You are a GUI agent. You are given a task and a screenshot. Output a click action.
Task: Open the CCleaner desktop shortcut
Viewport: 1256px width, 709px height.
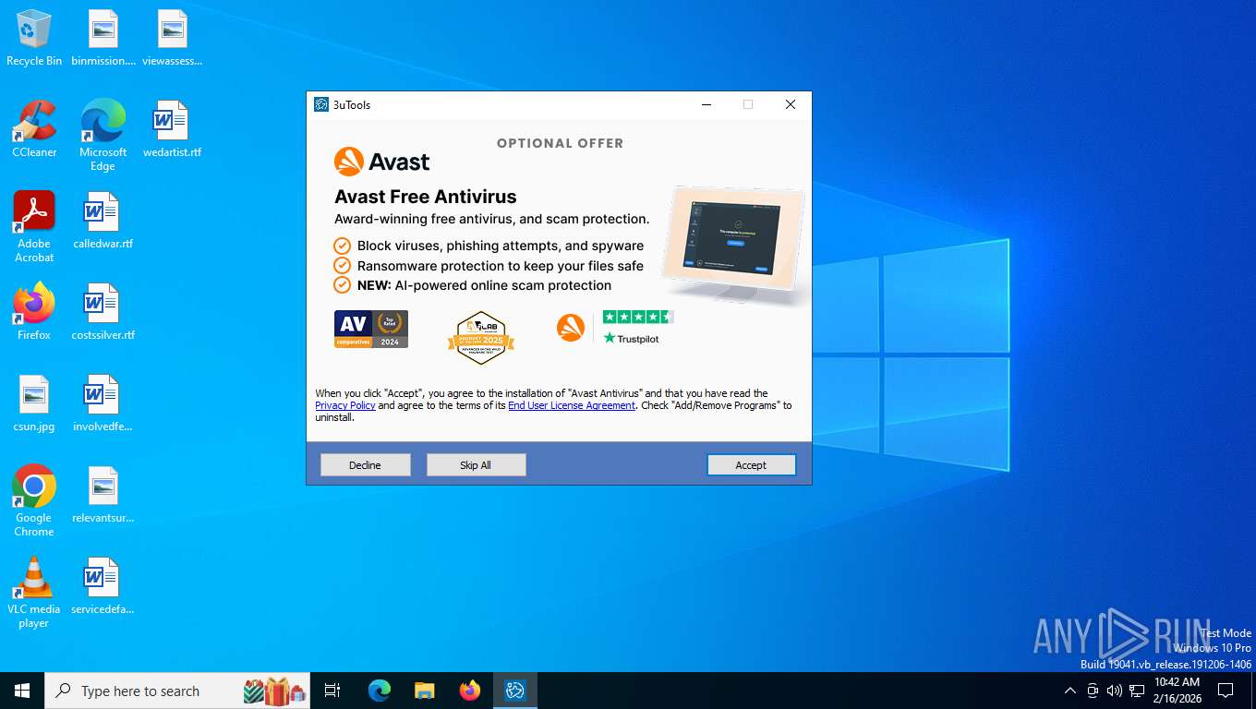click(34, 129)
